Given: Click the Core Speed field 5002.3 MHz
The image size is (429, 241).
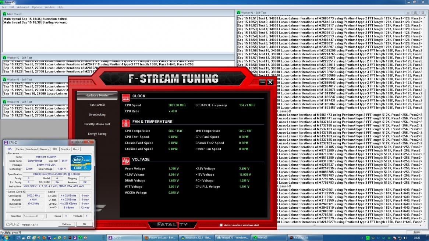Looking at the screenshot, I should pyautogui.click(x=33, y=196).
